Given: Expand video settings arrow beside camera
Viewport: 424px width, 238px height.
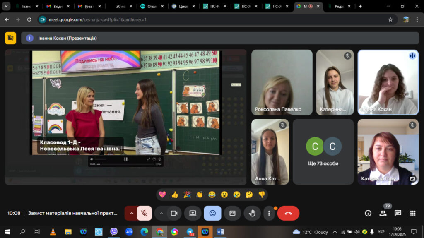Looking at the screenshot, I should tap(161, 213).
